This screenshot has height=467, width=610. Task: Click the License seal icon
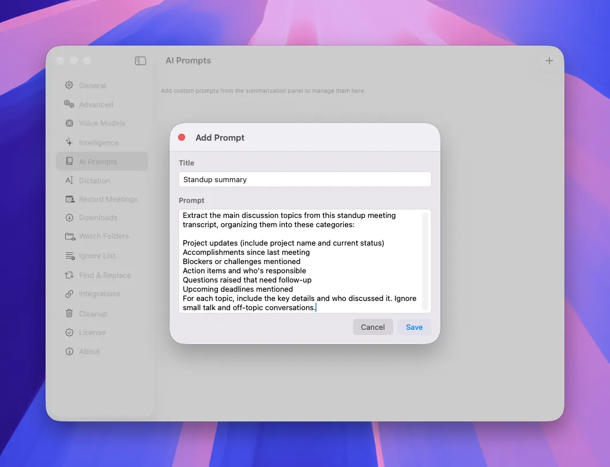69,332
